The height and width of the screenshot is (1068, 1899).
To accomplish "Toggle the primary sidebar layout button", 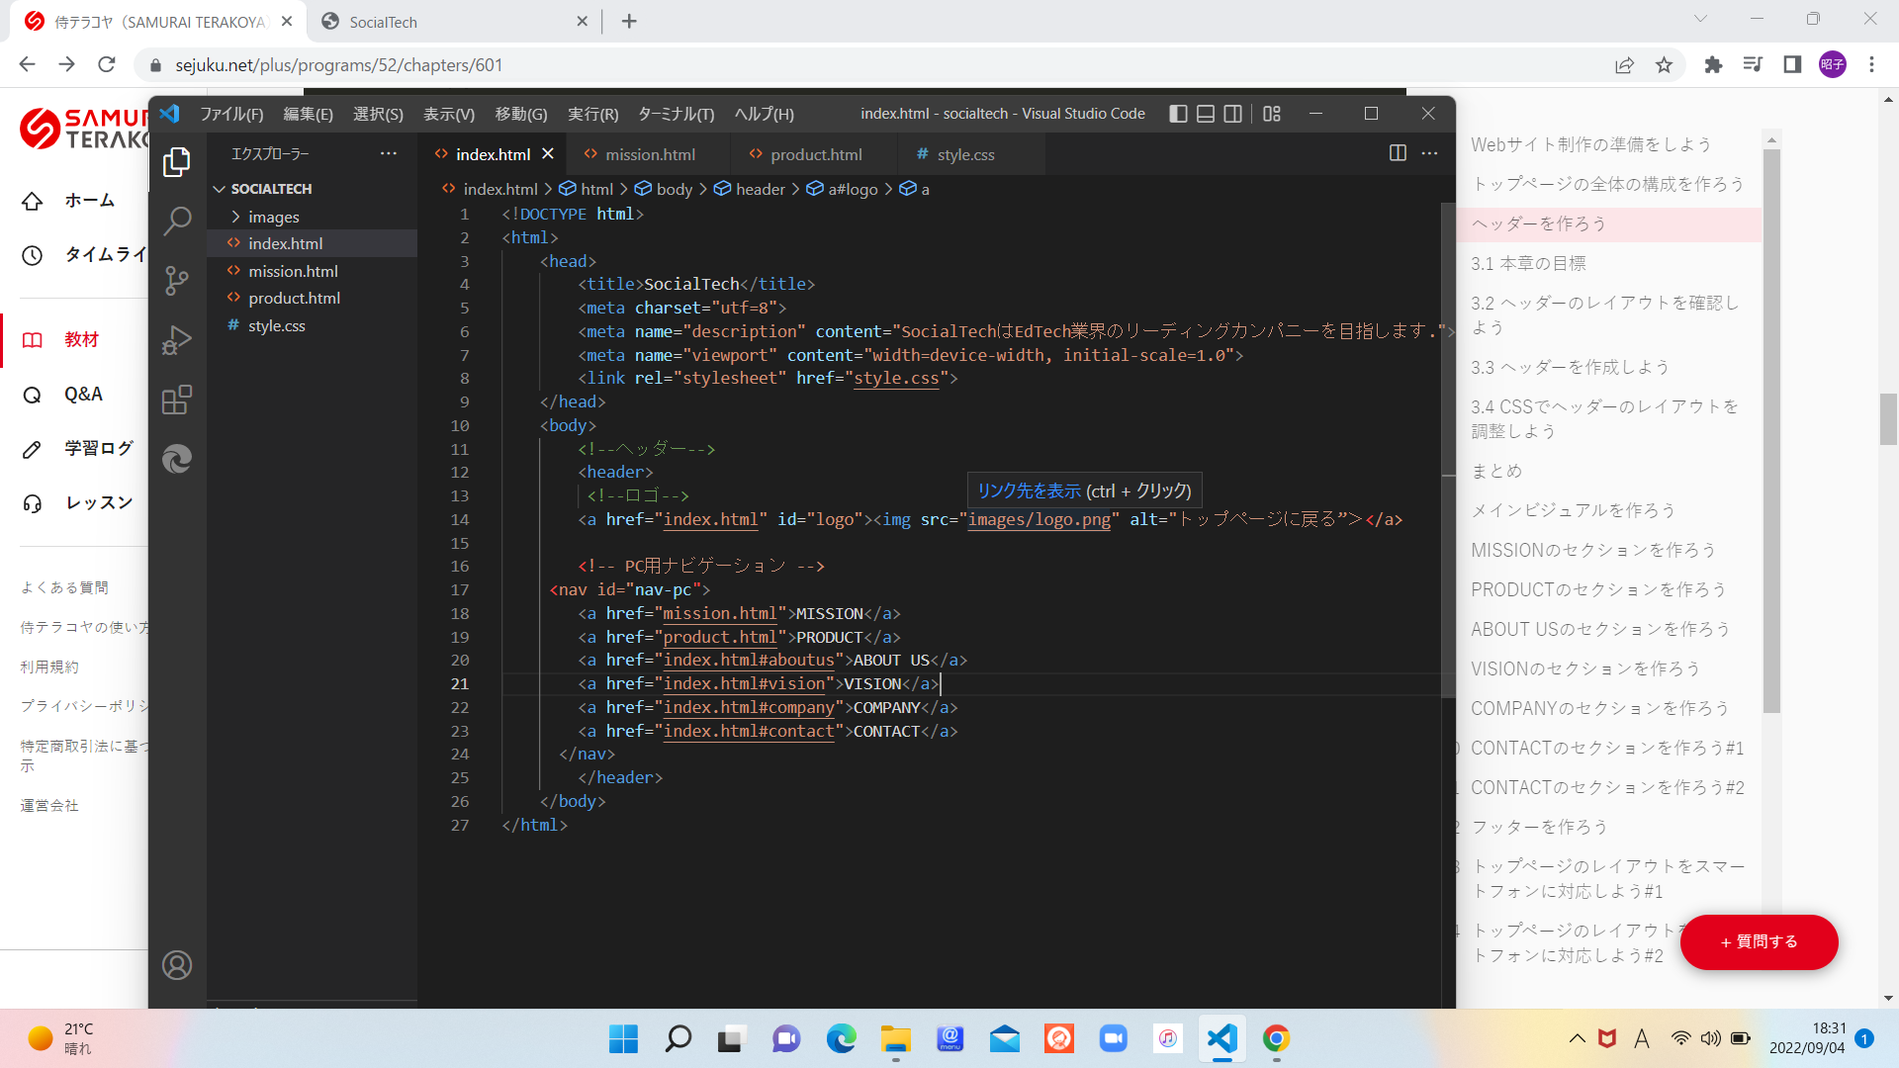I will pyautogui.click(x=1178, y=114).
